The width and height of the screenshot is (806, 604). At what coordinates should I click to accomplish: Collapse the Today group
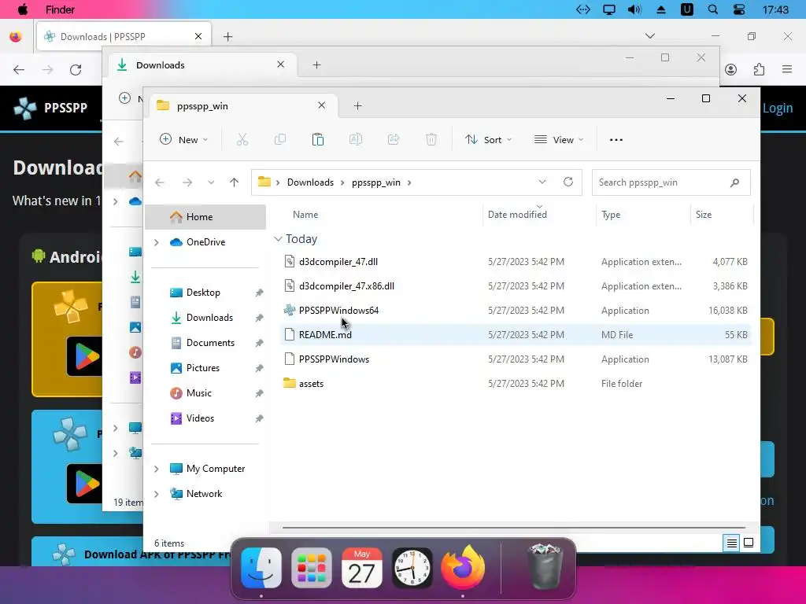278,239
